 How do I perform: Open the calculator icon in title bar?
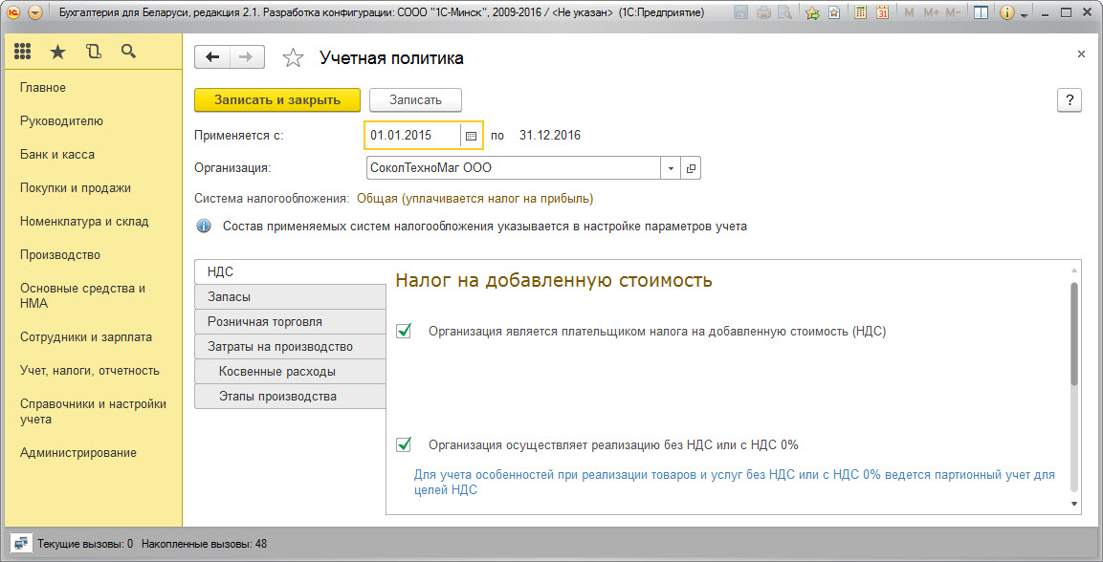(x=861, y=13)
